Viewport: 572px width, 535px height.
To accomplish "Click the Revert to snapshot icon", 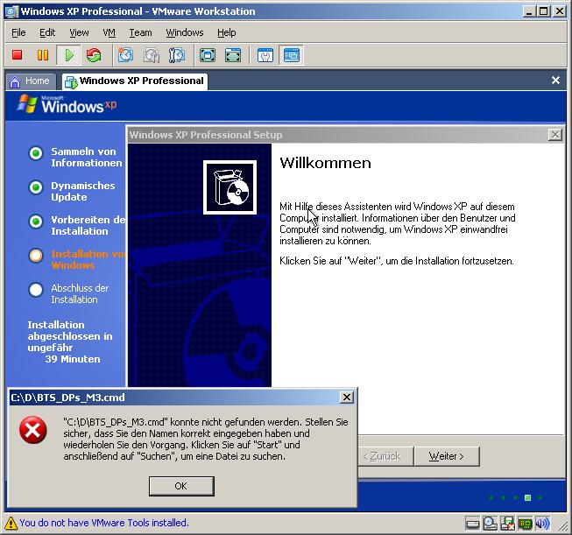I will [152, 55].
